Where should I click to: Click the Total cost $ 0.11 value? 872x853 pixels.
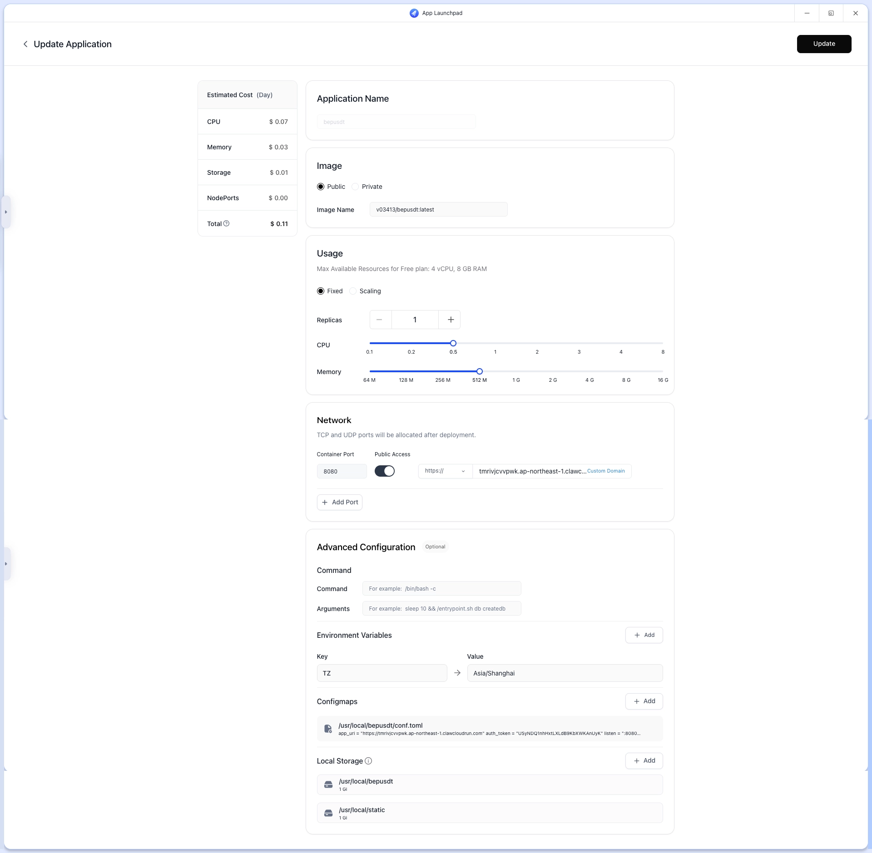click(x=279, y=224)
